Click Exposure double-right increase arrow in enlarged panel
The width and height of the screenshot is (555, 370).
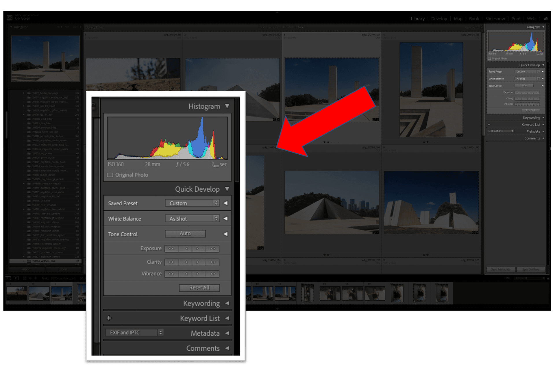213,249
